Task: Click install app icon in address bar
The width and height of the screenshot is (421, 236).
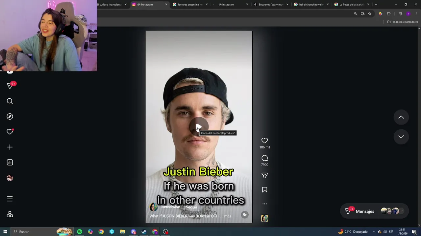Action: tap(362, 14)
